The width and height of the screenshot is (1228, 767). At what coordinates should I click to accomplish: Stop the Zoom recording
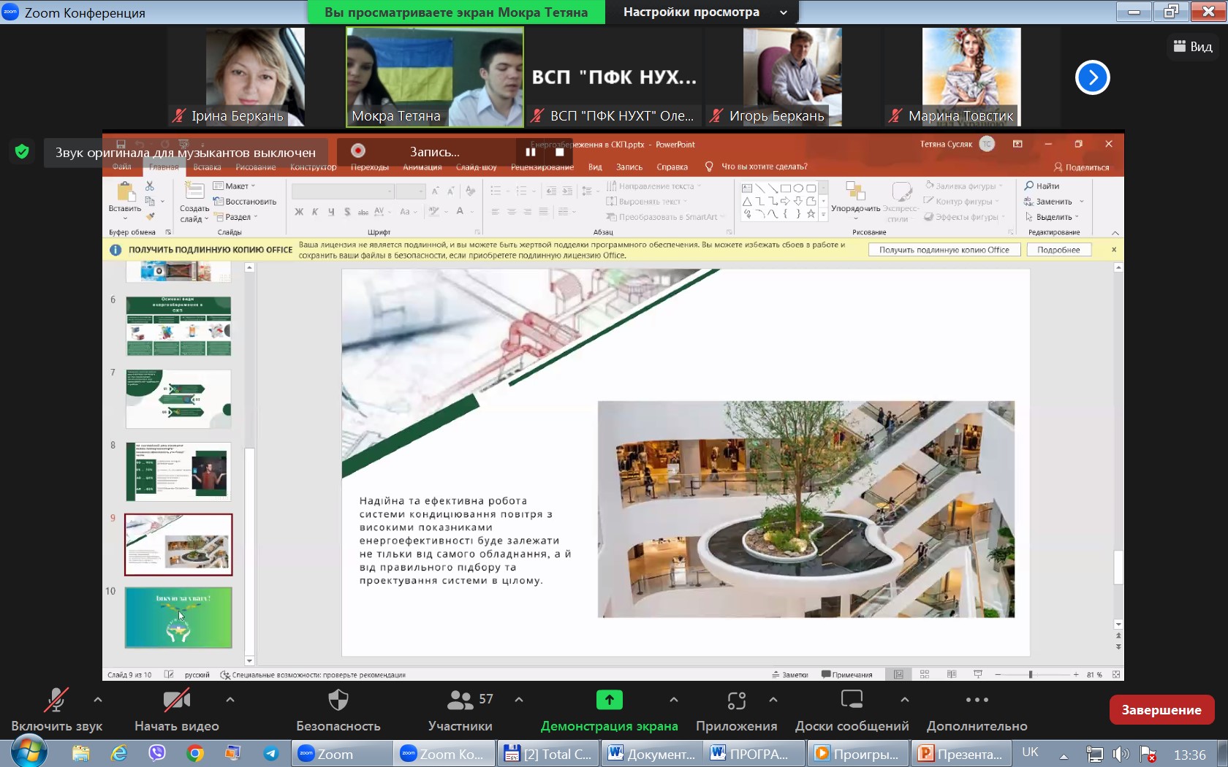559,152
